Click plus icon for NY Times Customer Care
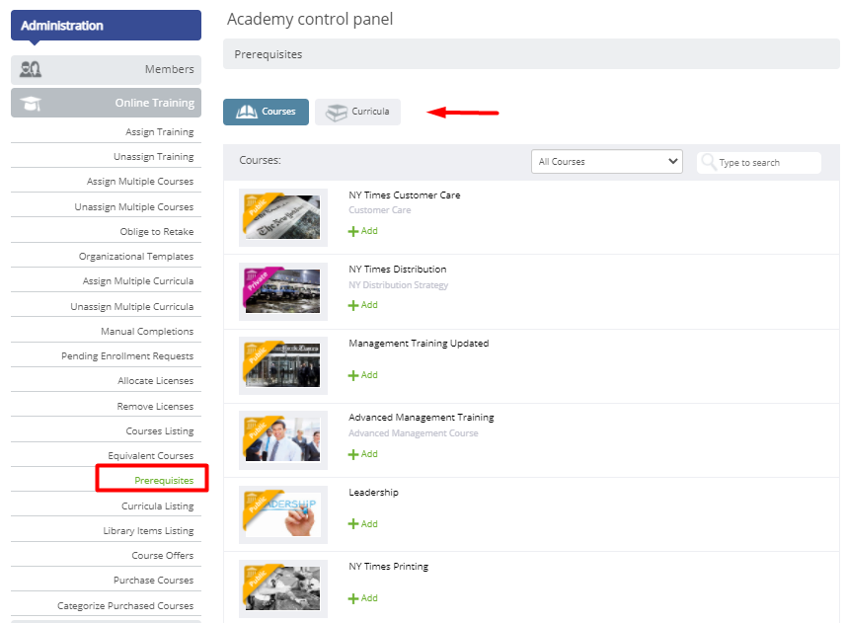Viewport: 846px width, 623px height. (353, 231)
